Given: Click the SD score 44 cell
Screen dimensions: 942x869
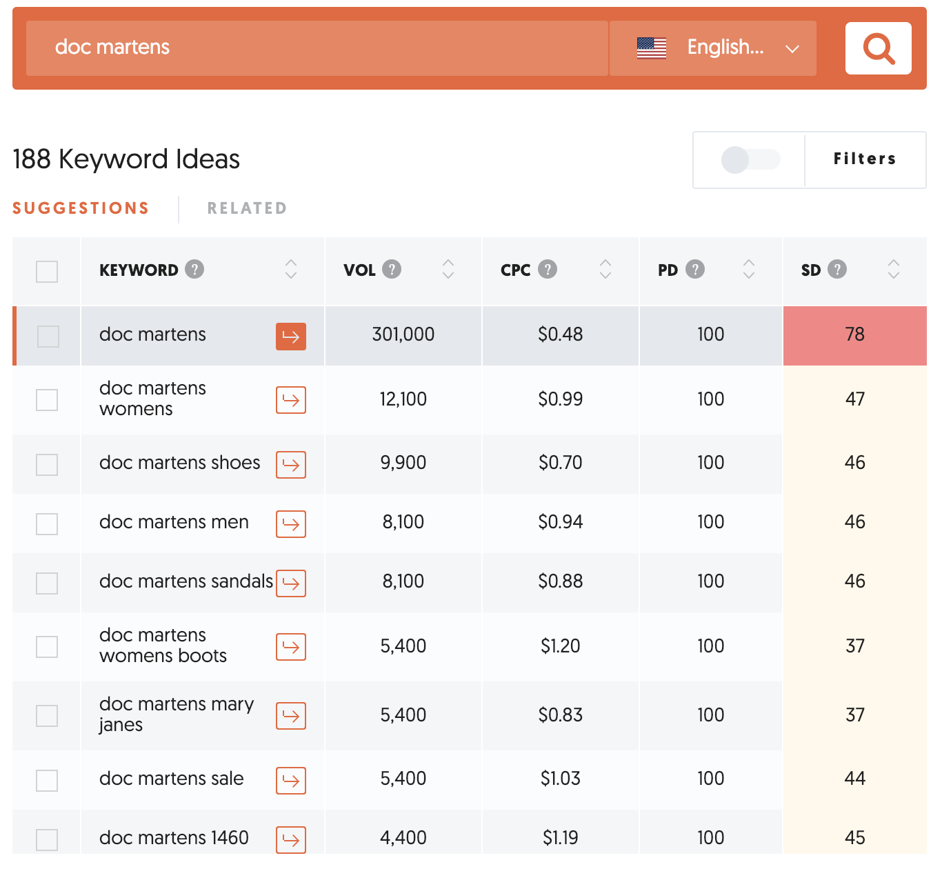Looking at the screenshot, I should [x=855, y=779].
